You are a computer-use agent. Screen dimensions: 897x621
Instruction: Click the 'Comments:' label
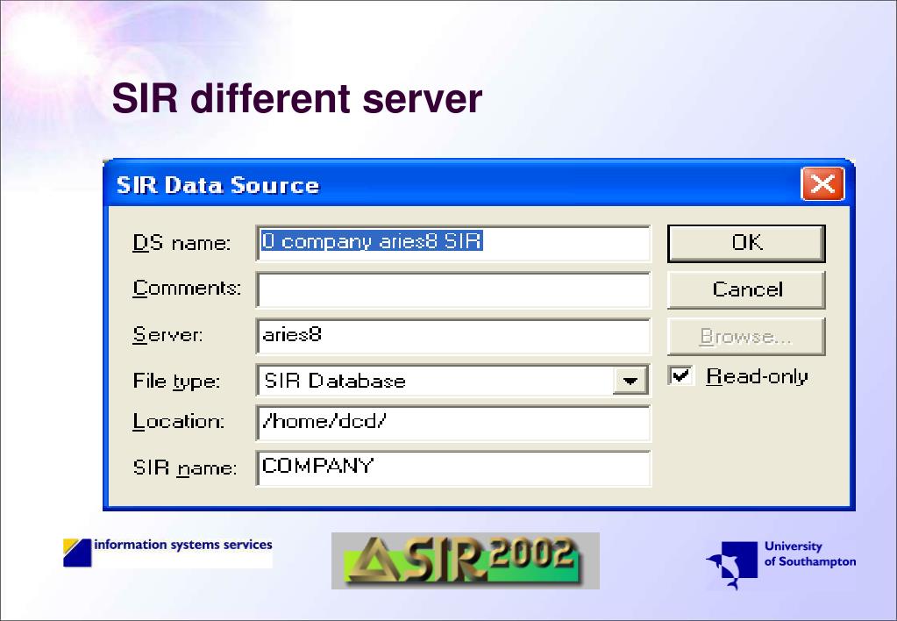187,288
